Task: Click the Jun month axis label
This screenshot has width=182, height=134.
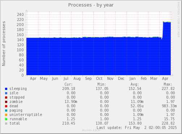Action: 55,79
